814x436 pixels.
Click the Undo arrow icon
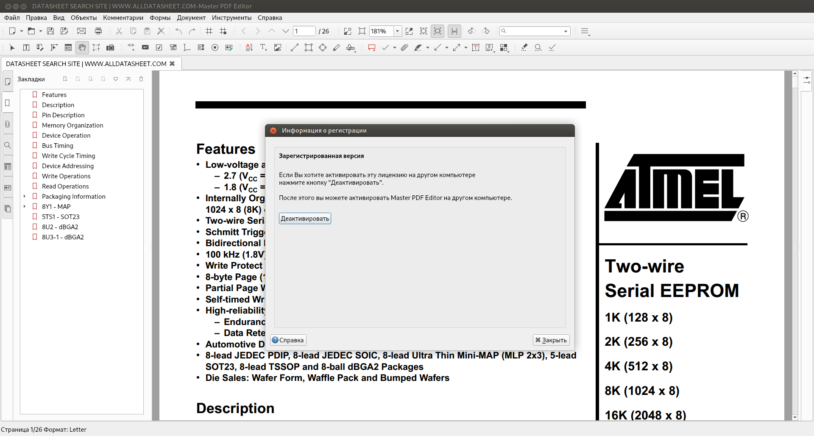(178, 31)
